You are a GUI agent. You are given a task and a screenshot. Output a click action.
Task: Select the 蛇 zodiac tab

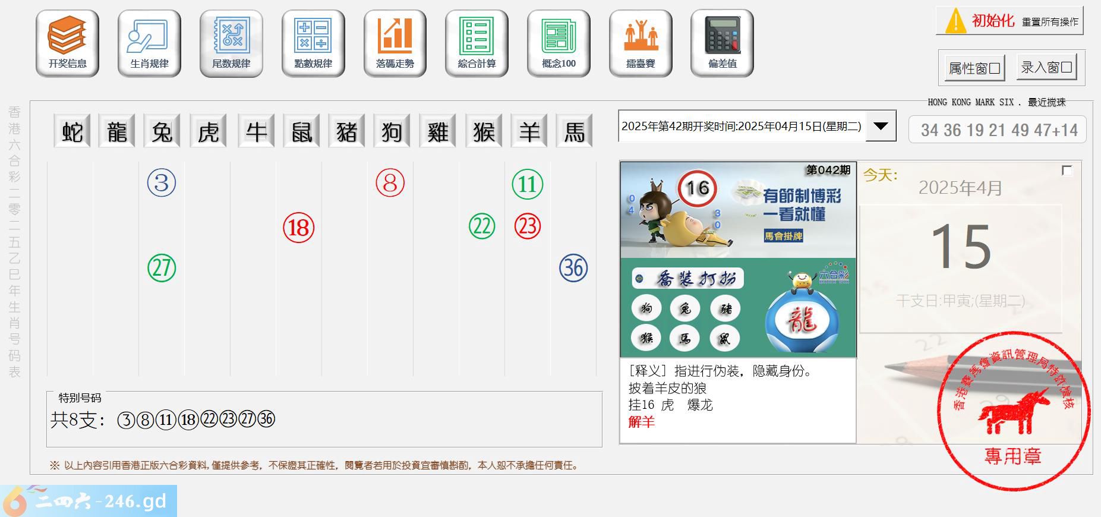pos(72,131)
